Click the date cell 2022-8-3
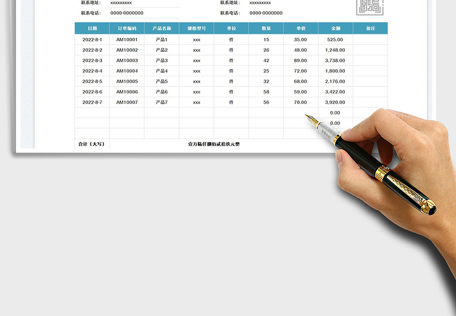The height and width of the screenshot is (316, 456). [x=92, y=60]
